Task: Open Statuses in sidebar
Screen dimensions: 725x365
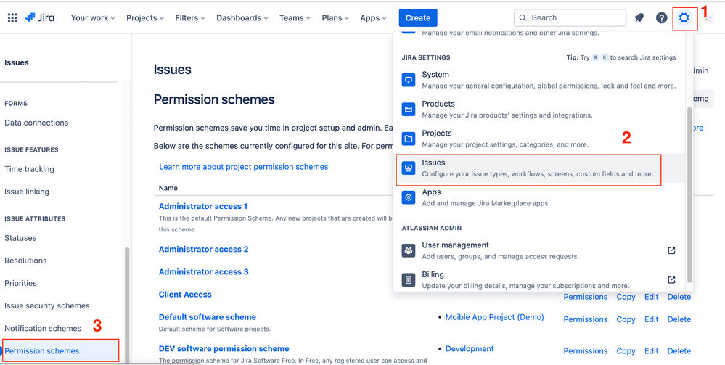Action: click(x=20, y=238)
